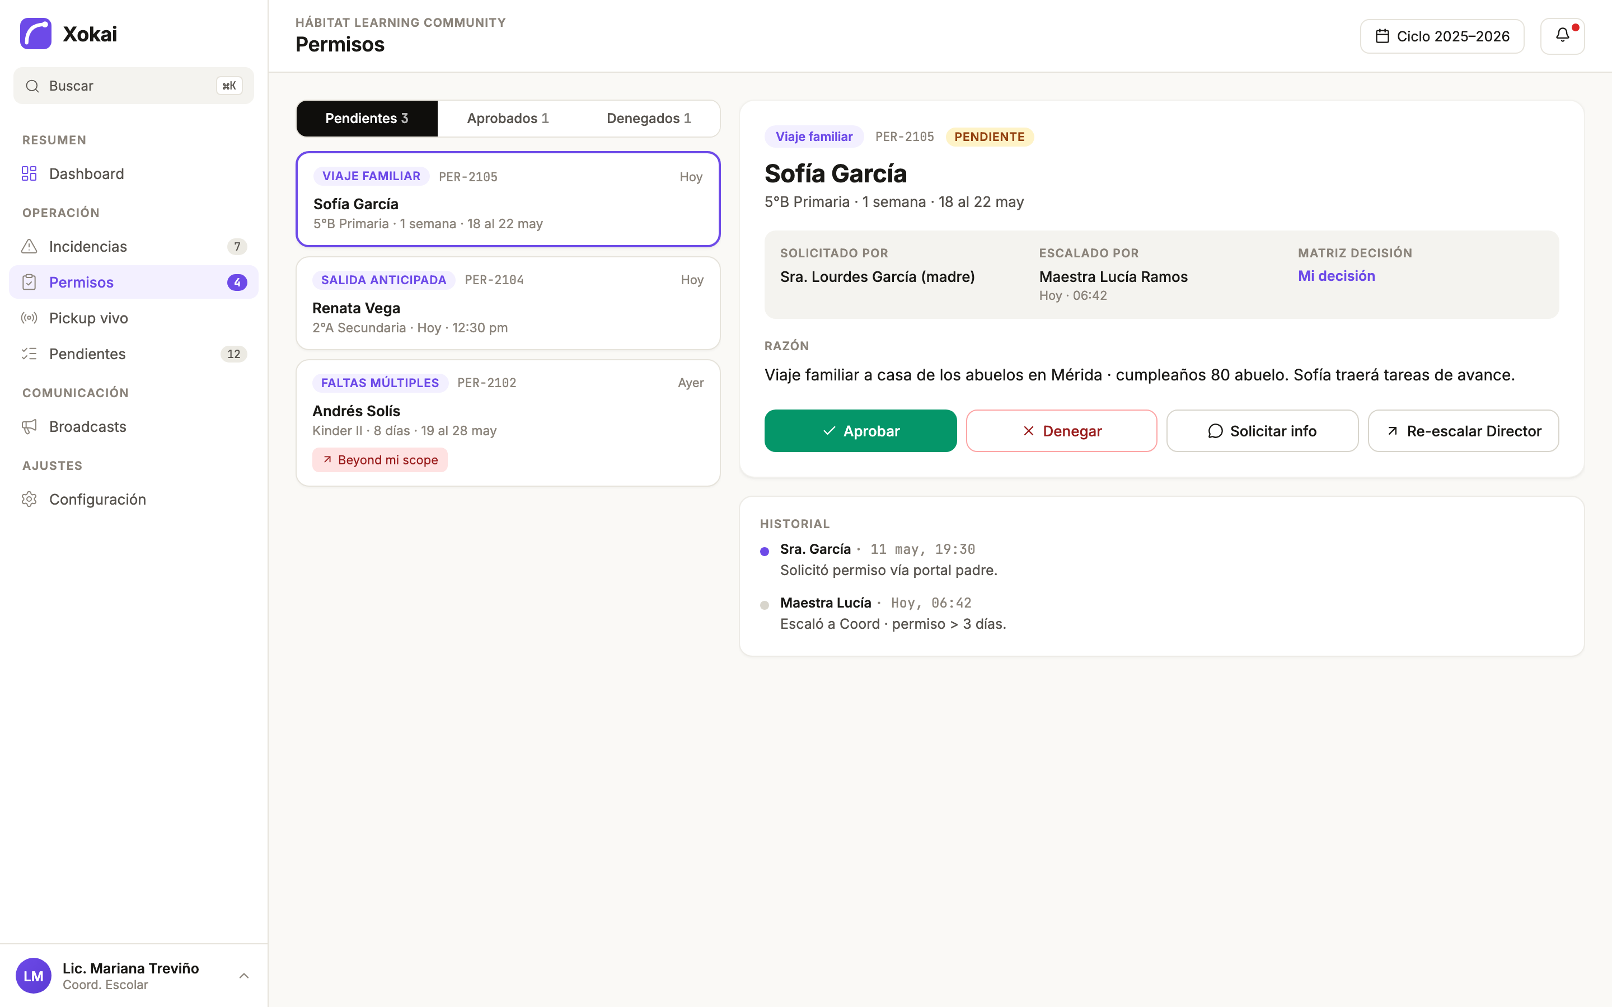Viewport: 1612px width, 1007px height.
Task: Click the Viaje familiar tag in detail
Action: pyautogui.click(x=814, y=137)
